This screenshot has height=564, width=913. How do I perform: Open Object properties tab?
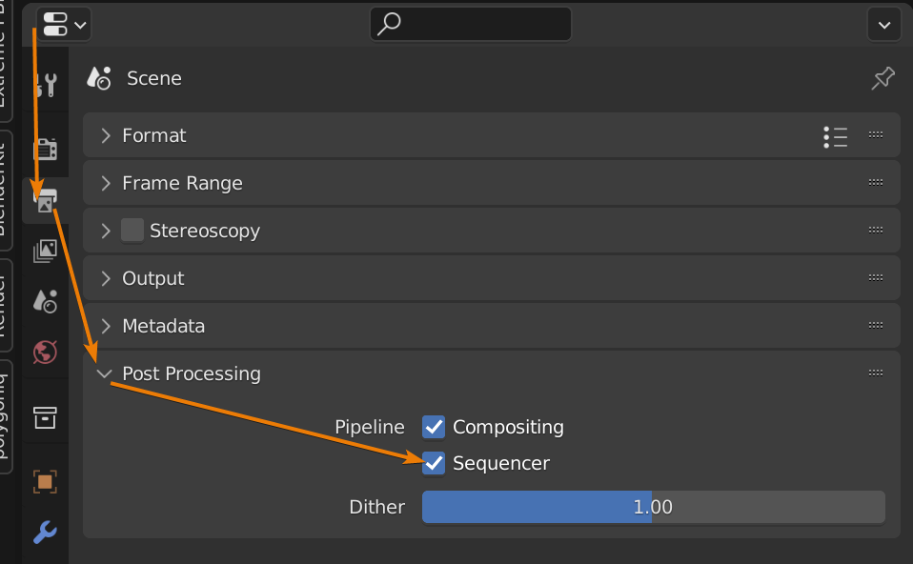coord(45,481)
